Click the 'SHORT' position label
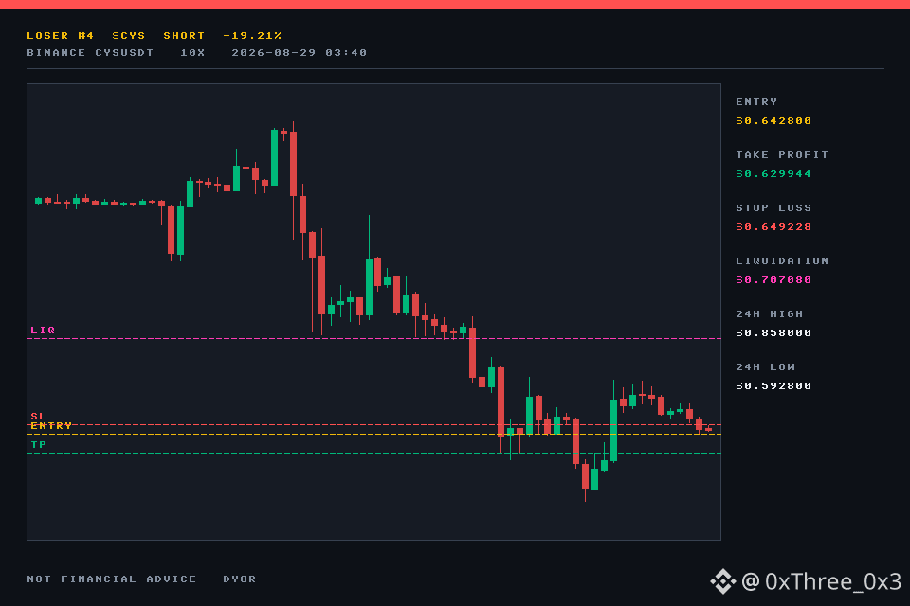Viewport: 910px width, 606px height. coord(184,36)
